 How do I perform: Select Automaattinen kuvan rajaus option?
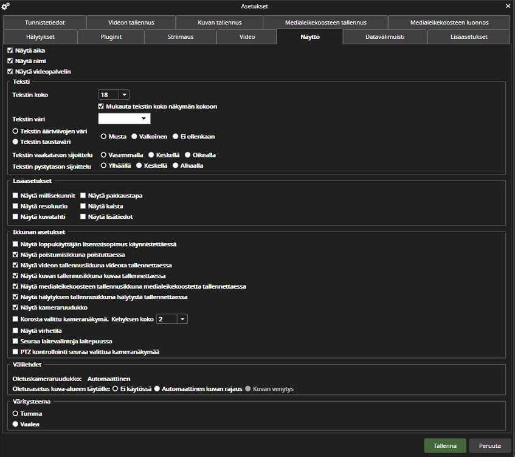coord(157,389)
